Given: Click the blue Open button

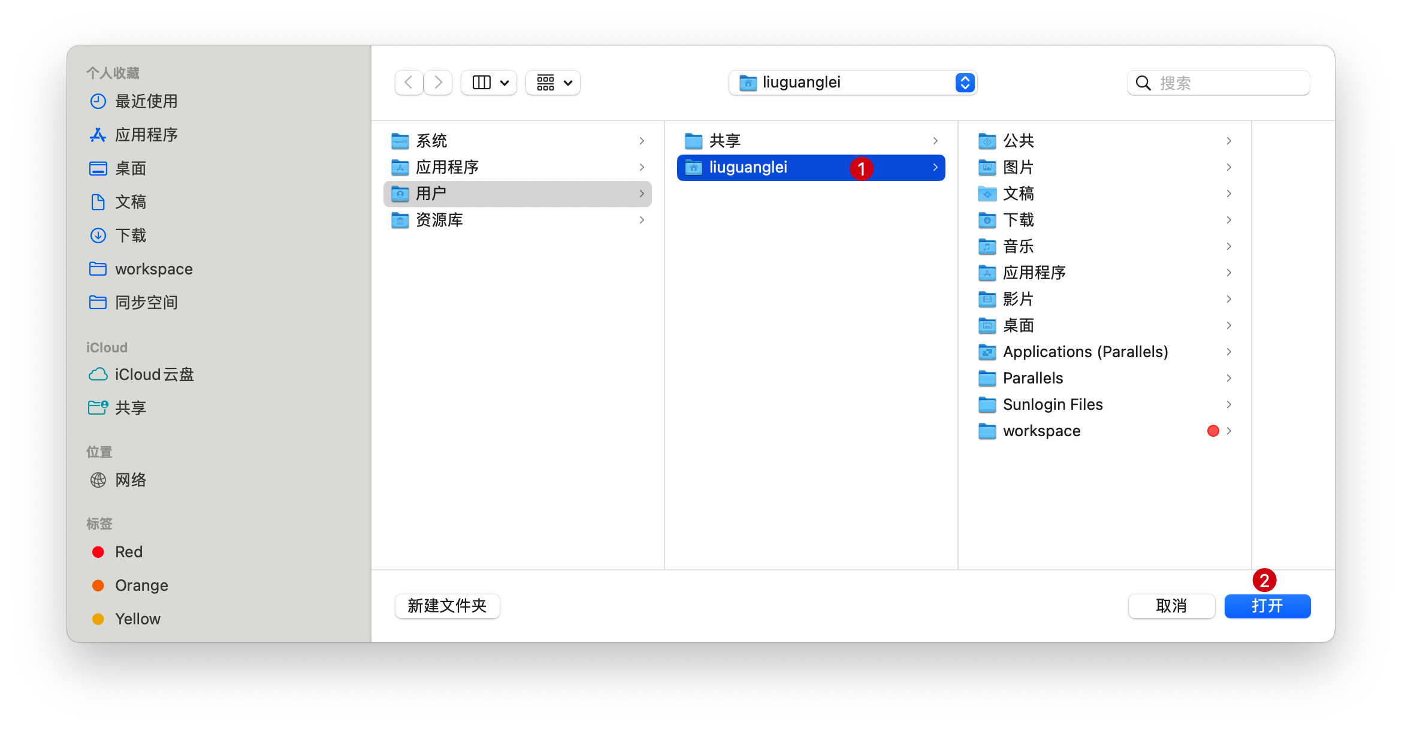Looking at the screenshot, I should pyautogui.click(x=1267, y=606).
